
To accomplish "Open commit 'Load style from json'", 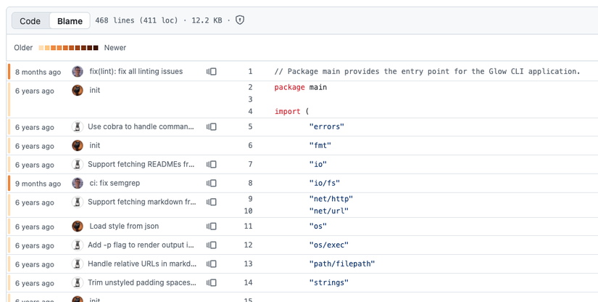I will 124,226.
